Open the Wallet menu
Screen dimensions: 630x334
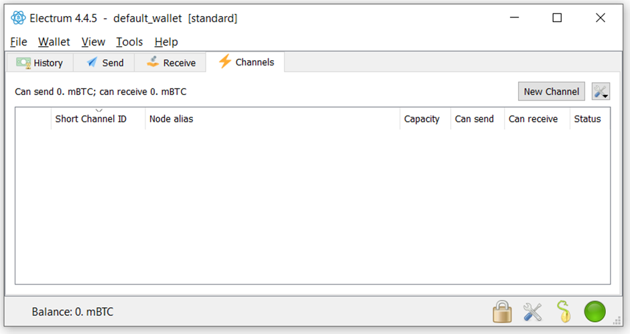[54, 41]
